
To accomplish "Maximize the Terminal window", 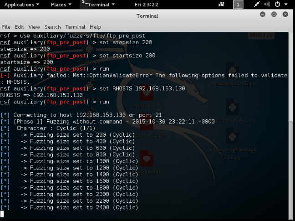I will pyautogui.click(x=274, y=15).
